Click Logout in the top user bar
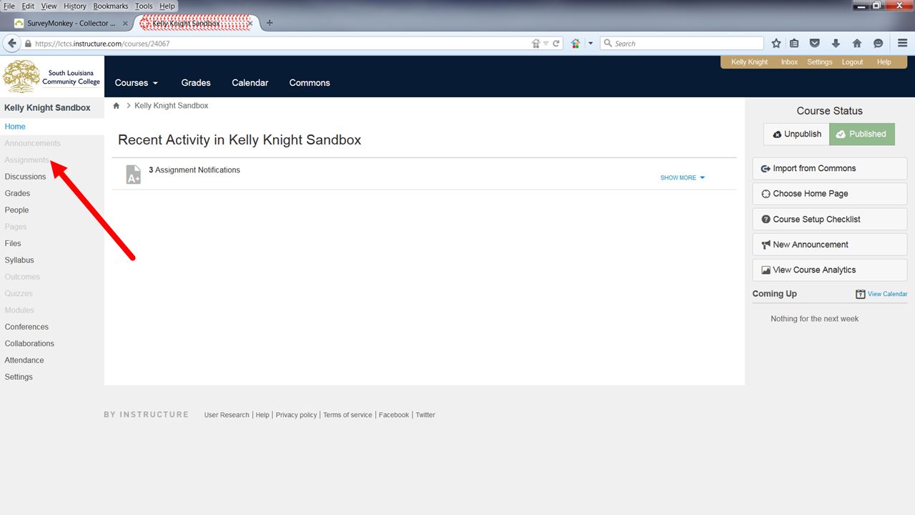 coord(852,62)
